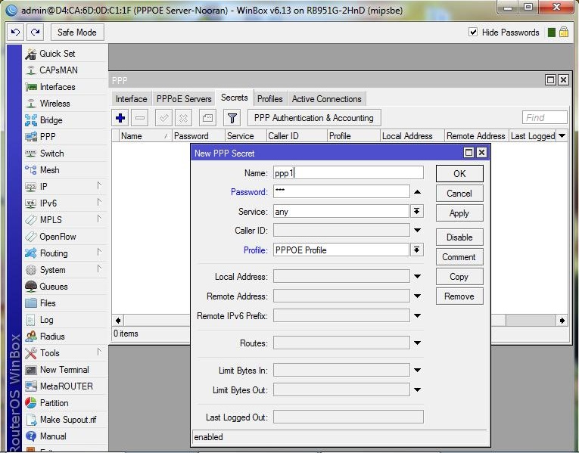The image size is (579, 453).
Task: Switch to PPPoE Servers tab
Action: [184, 99]
